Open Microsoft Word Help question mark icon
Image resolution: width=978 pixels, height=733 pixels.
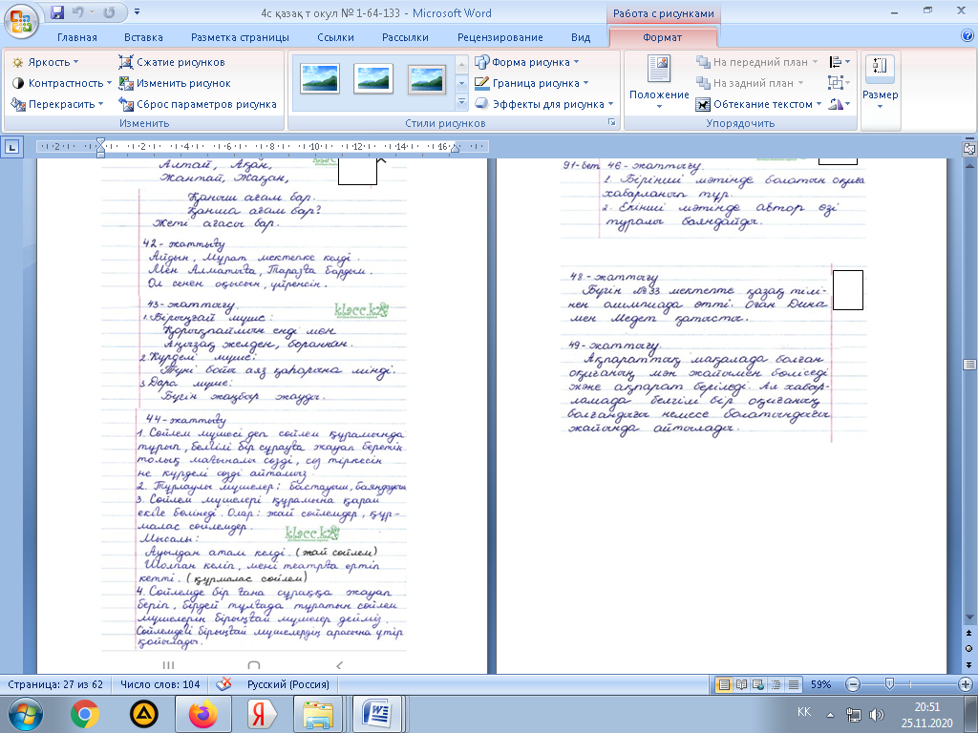tap(967, 36)
